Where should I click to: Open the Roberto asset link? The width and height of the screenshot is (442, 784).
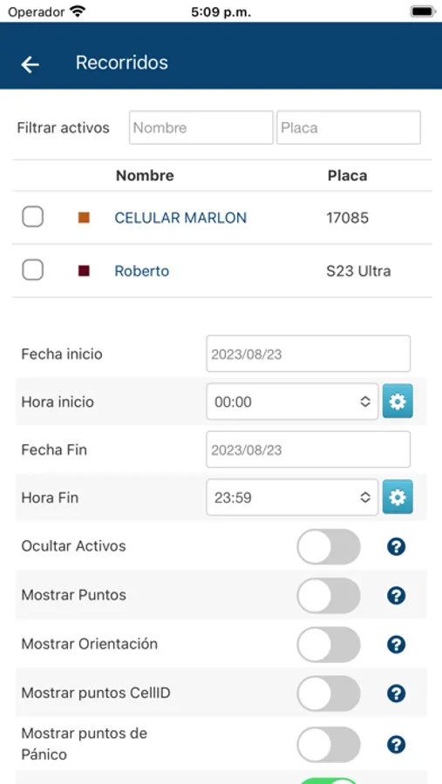141,271
